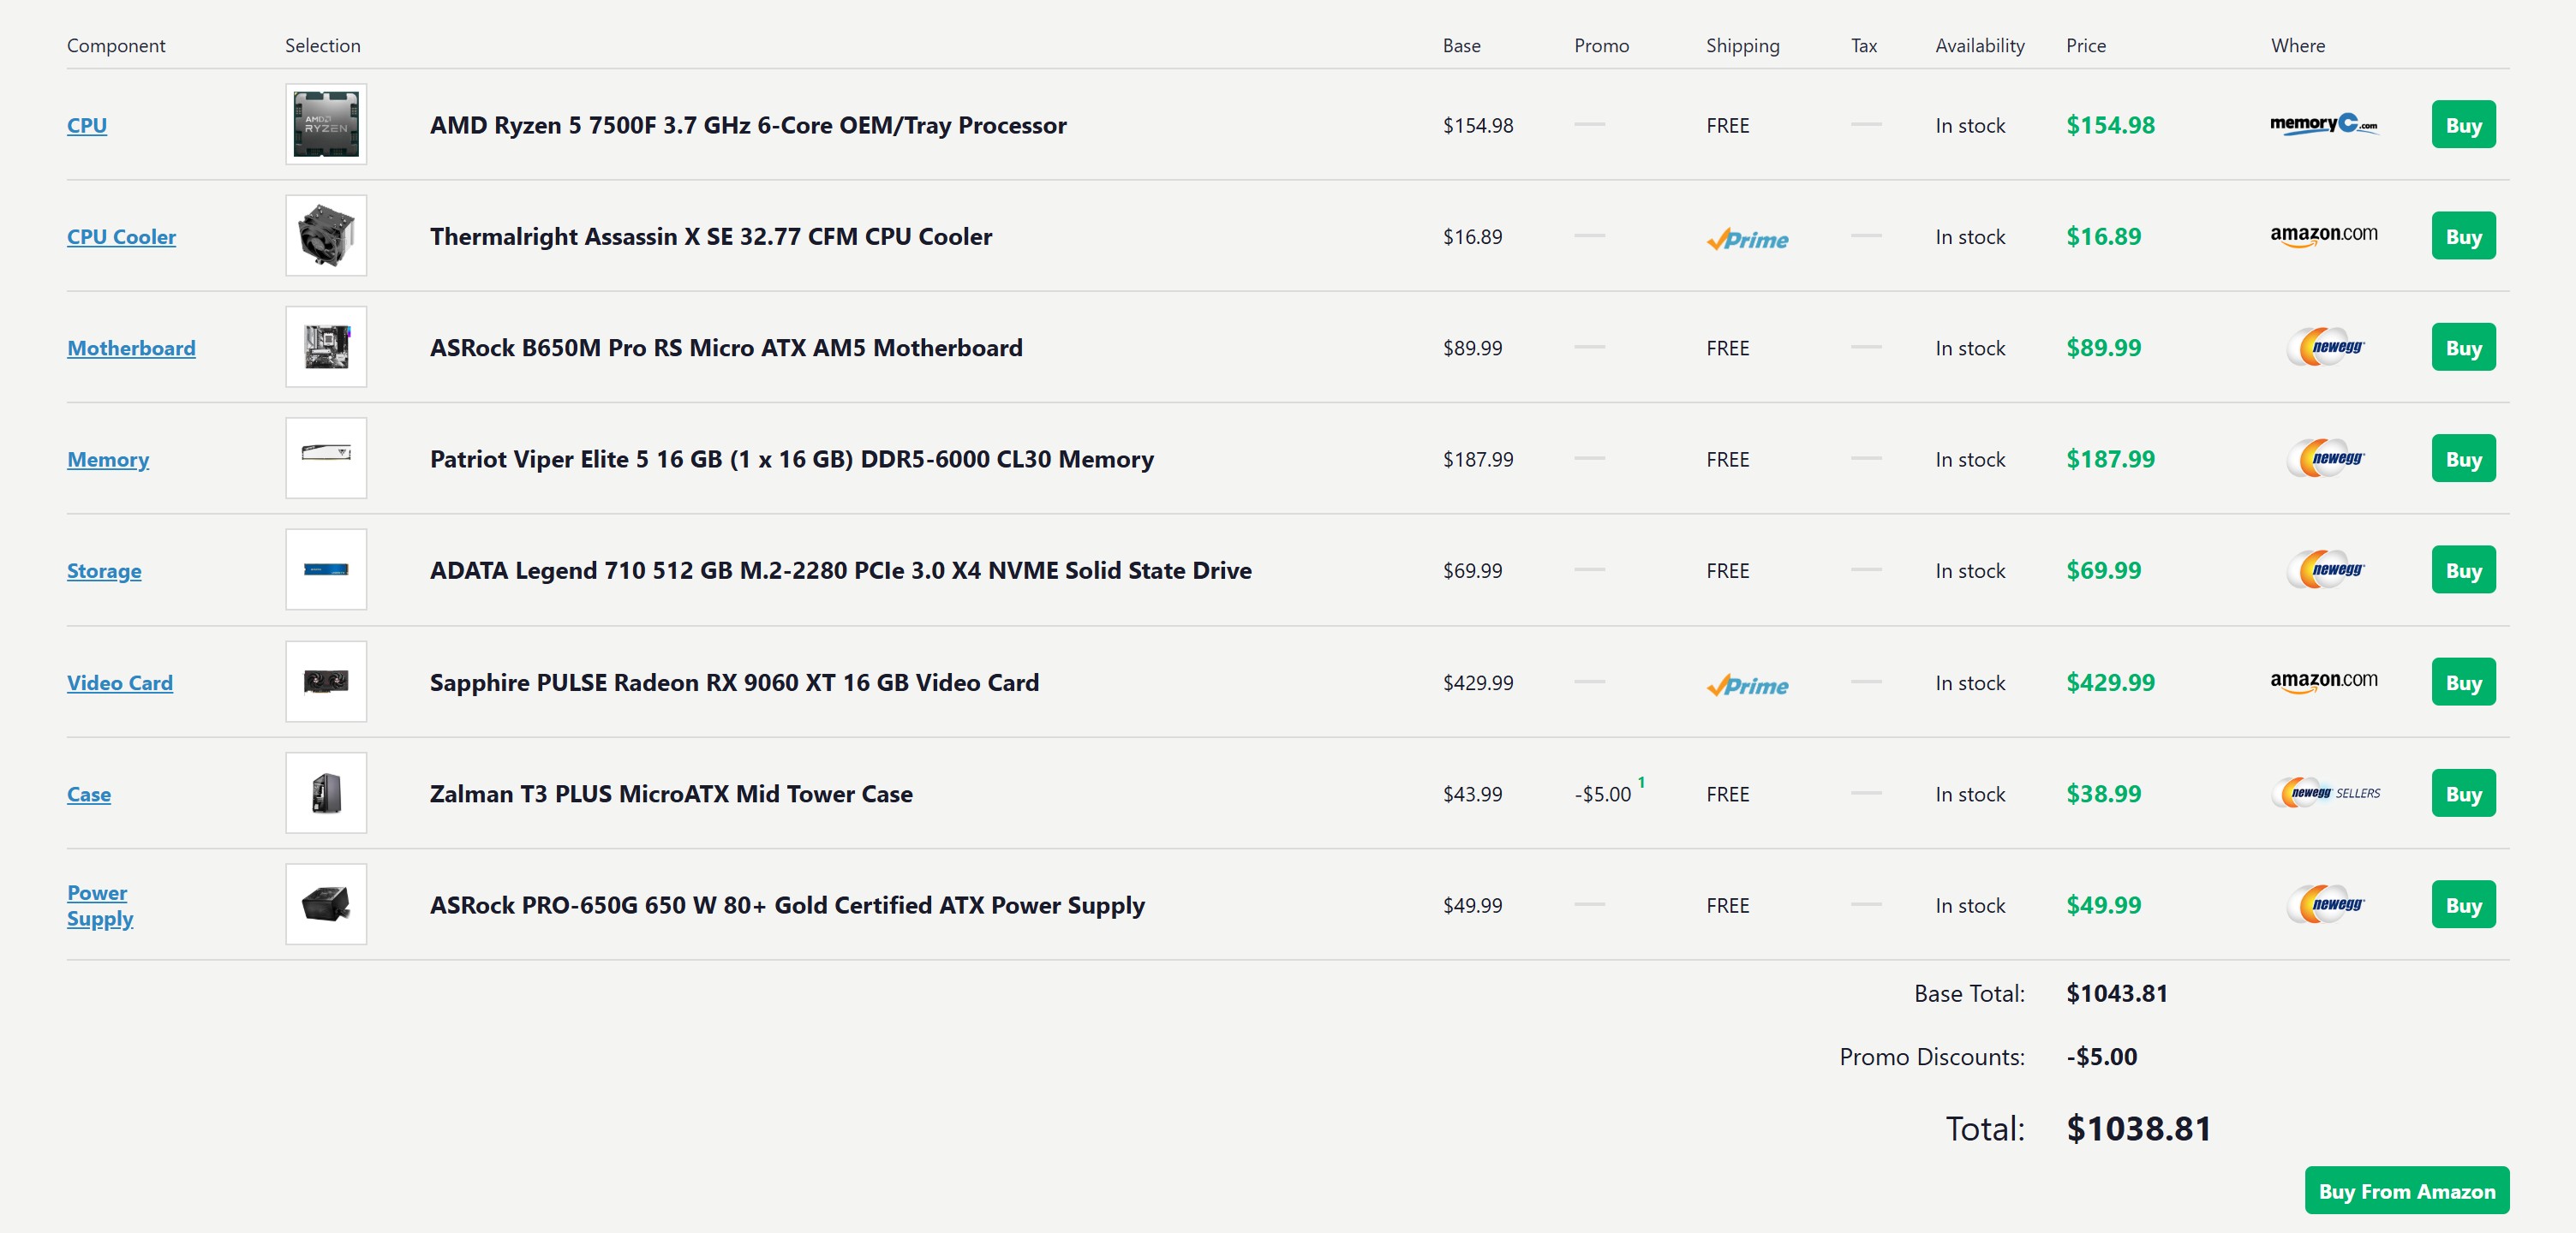This screenshot has width=2576, height=1233.
Task: Click the Newegg logo in Memory row
Action: pyautogui.click(x=2326, y=459)
